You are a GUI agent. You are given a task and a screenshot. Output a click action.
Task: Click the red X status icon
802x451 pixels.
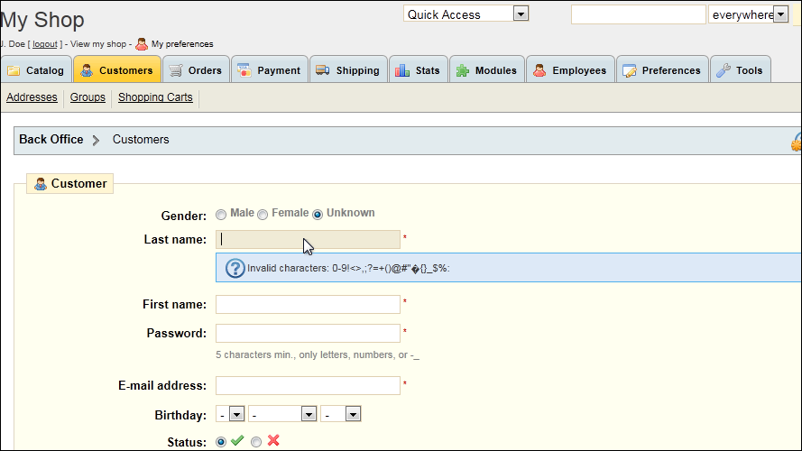coord(273,440)
